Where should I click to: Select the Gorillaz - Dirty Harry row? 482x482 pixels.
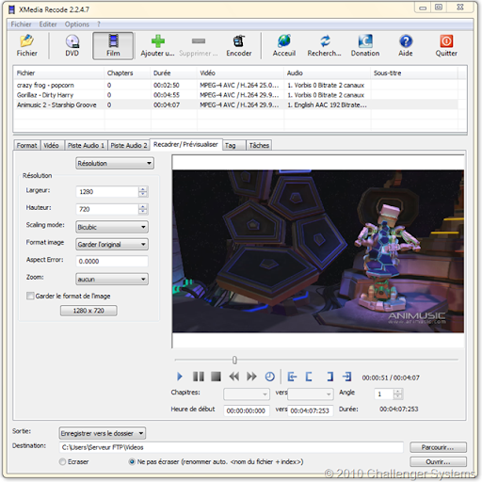click(235, 95)
